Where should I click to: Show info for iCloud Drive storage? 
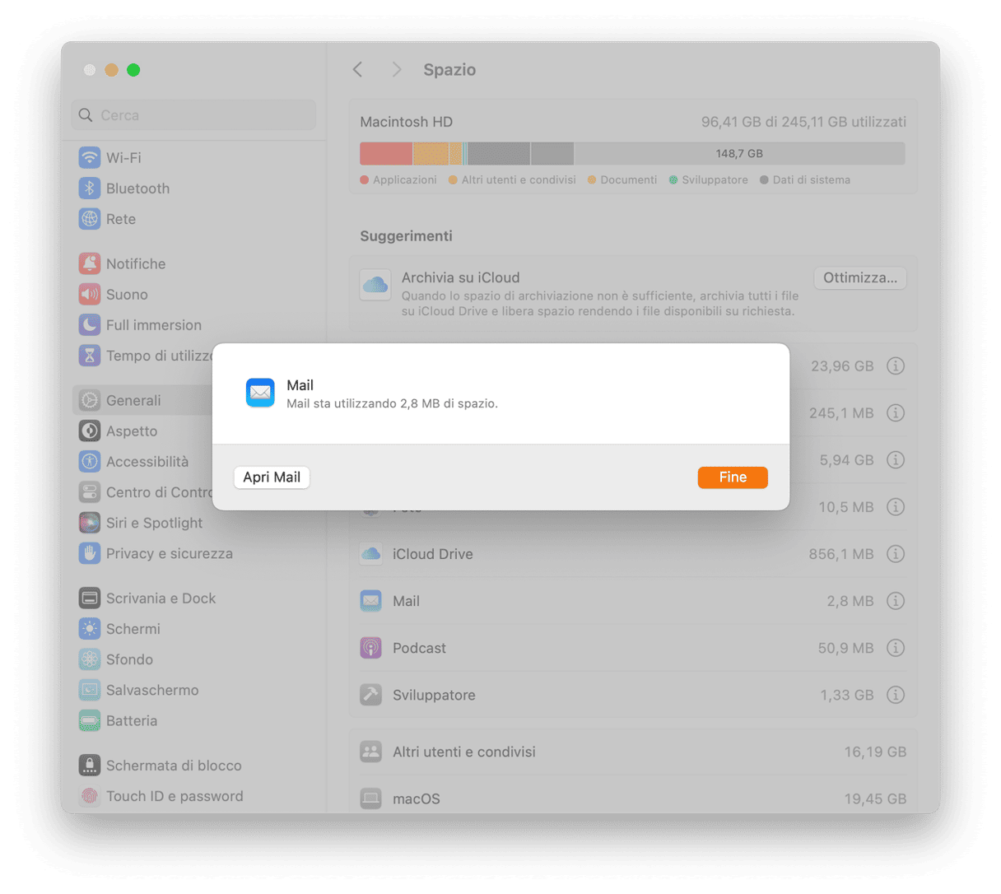point(896,554)
